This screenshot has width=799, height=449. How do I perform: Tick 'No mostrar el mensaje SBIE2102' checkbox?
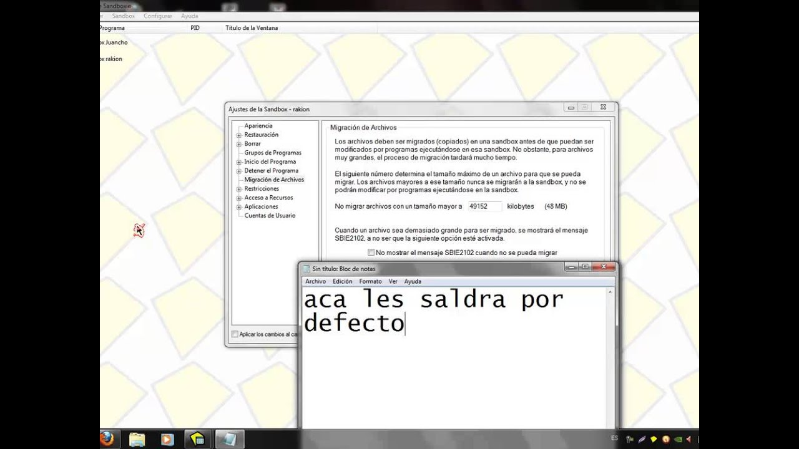pyautogui.click(x=371, y=253)
